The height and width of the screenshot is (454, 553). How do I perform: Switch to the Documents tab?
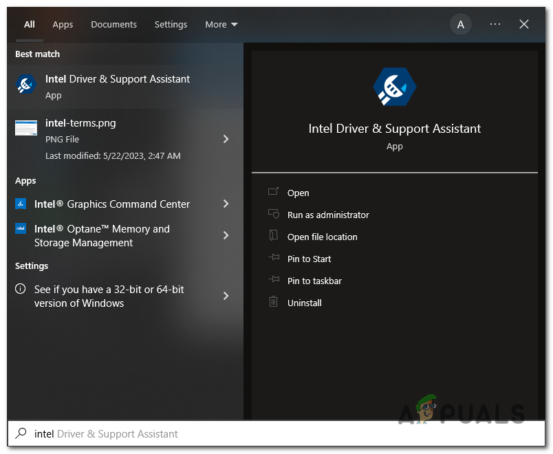click(x=113, y=24)
